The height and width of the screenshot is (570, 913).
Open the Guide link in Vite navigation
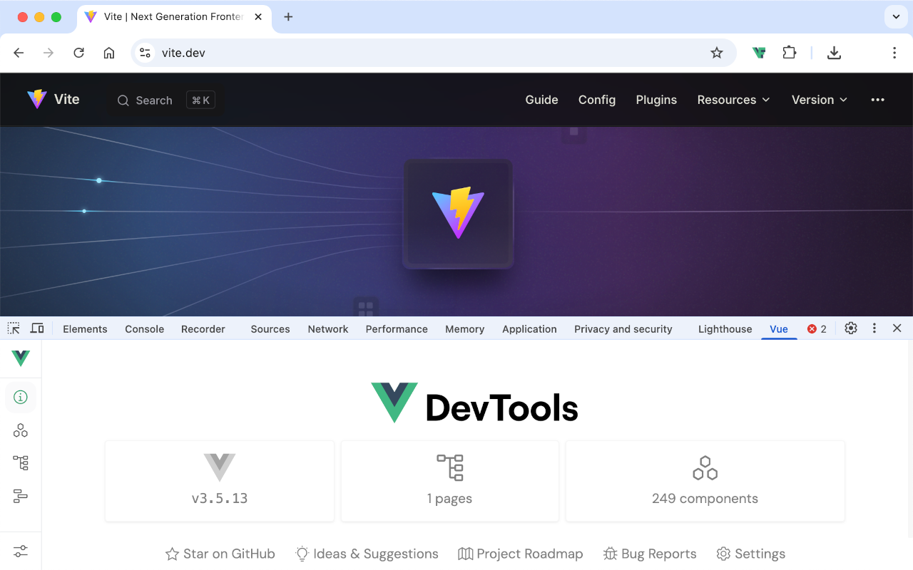541,100
